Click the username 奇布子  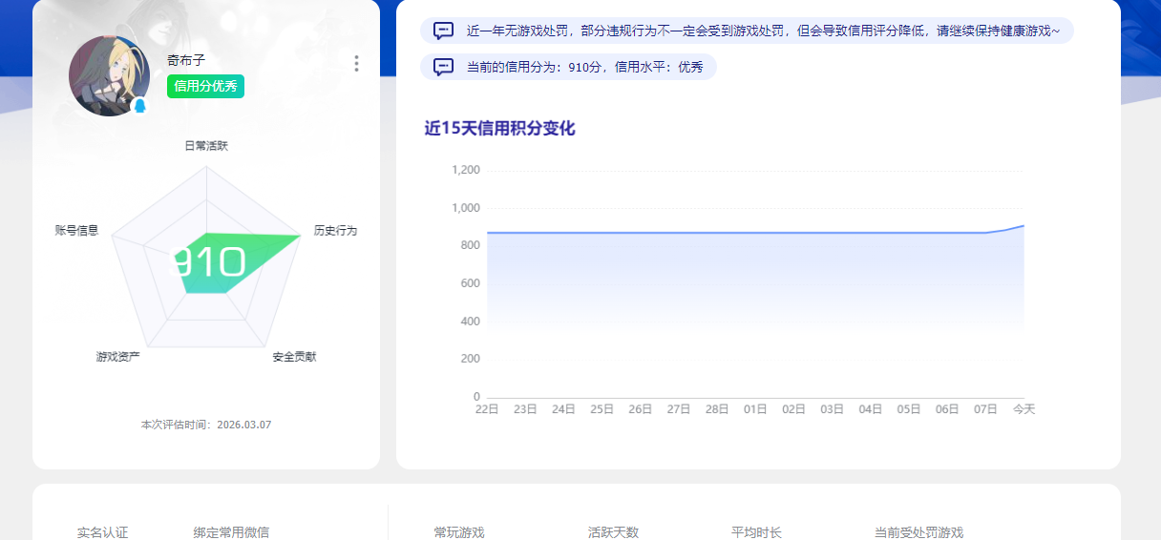click(186, 60)
